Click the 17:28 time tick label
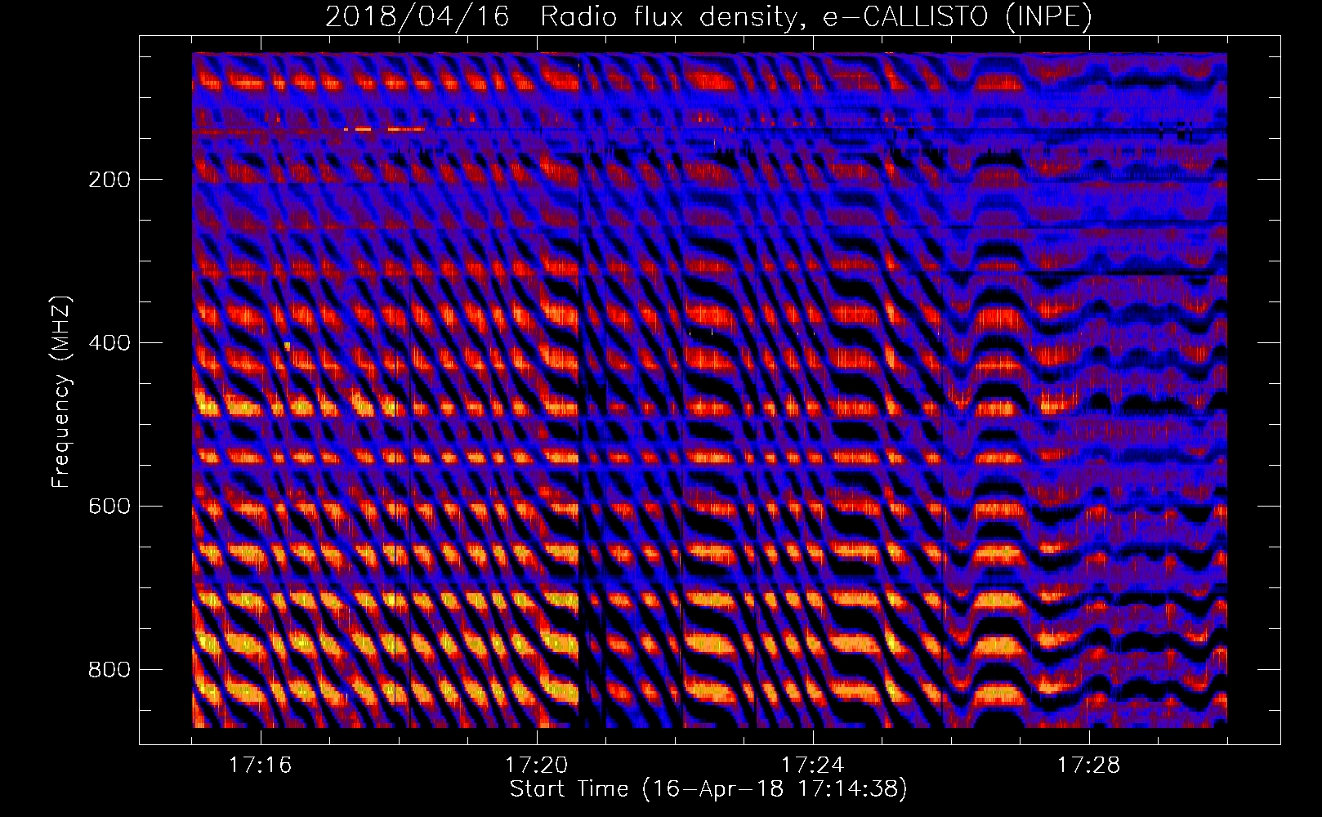Image resolution: width=1322 pixels, height=817 pixels. [1089, 765]
